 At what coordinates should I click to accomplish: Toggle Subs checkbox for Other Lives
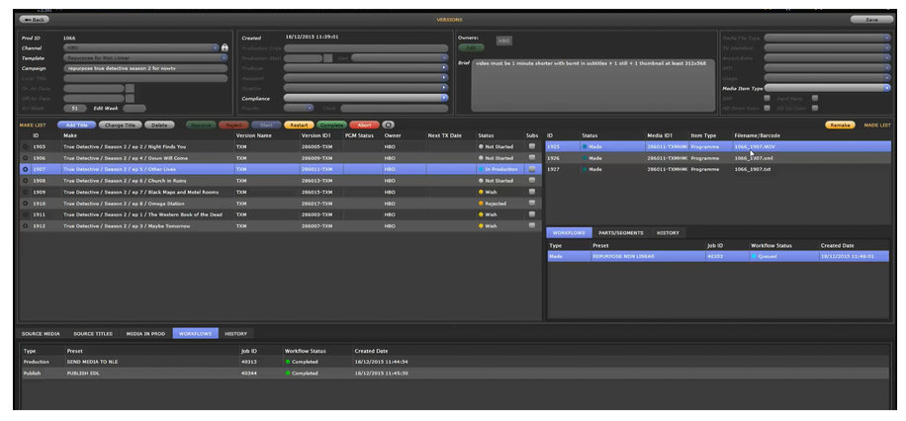[531, 169]
